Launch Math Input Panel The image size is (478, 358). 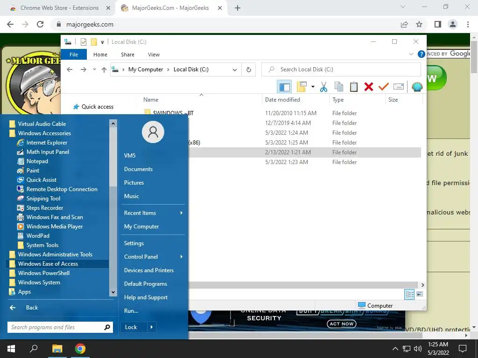[x=48, y=152]
